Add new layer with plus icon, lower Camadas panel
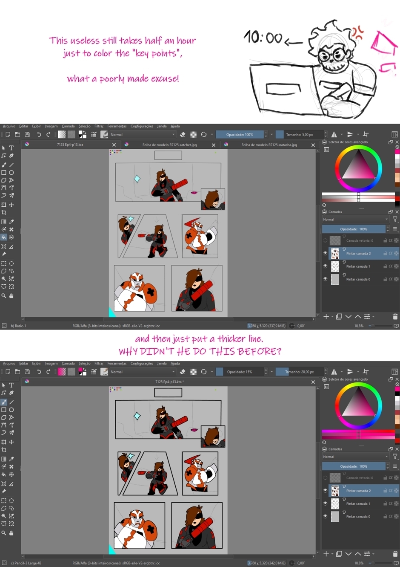400x567 pixels. tap(326, 554)
